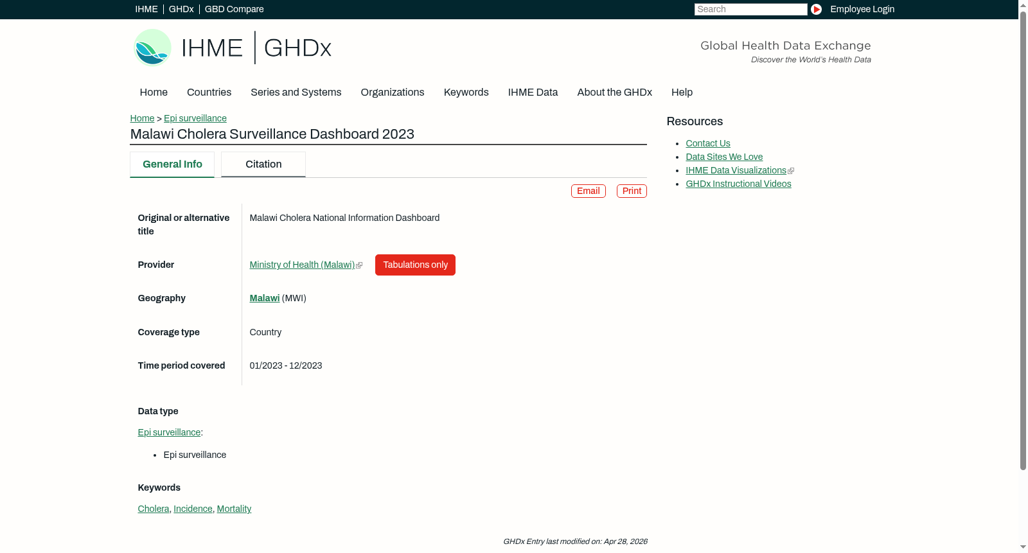Open the Cholera keyword link

[x=154, y=509]
